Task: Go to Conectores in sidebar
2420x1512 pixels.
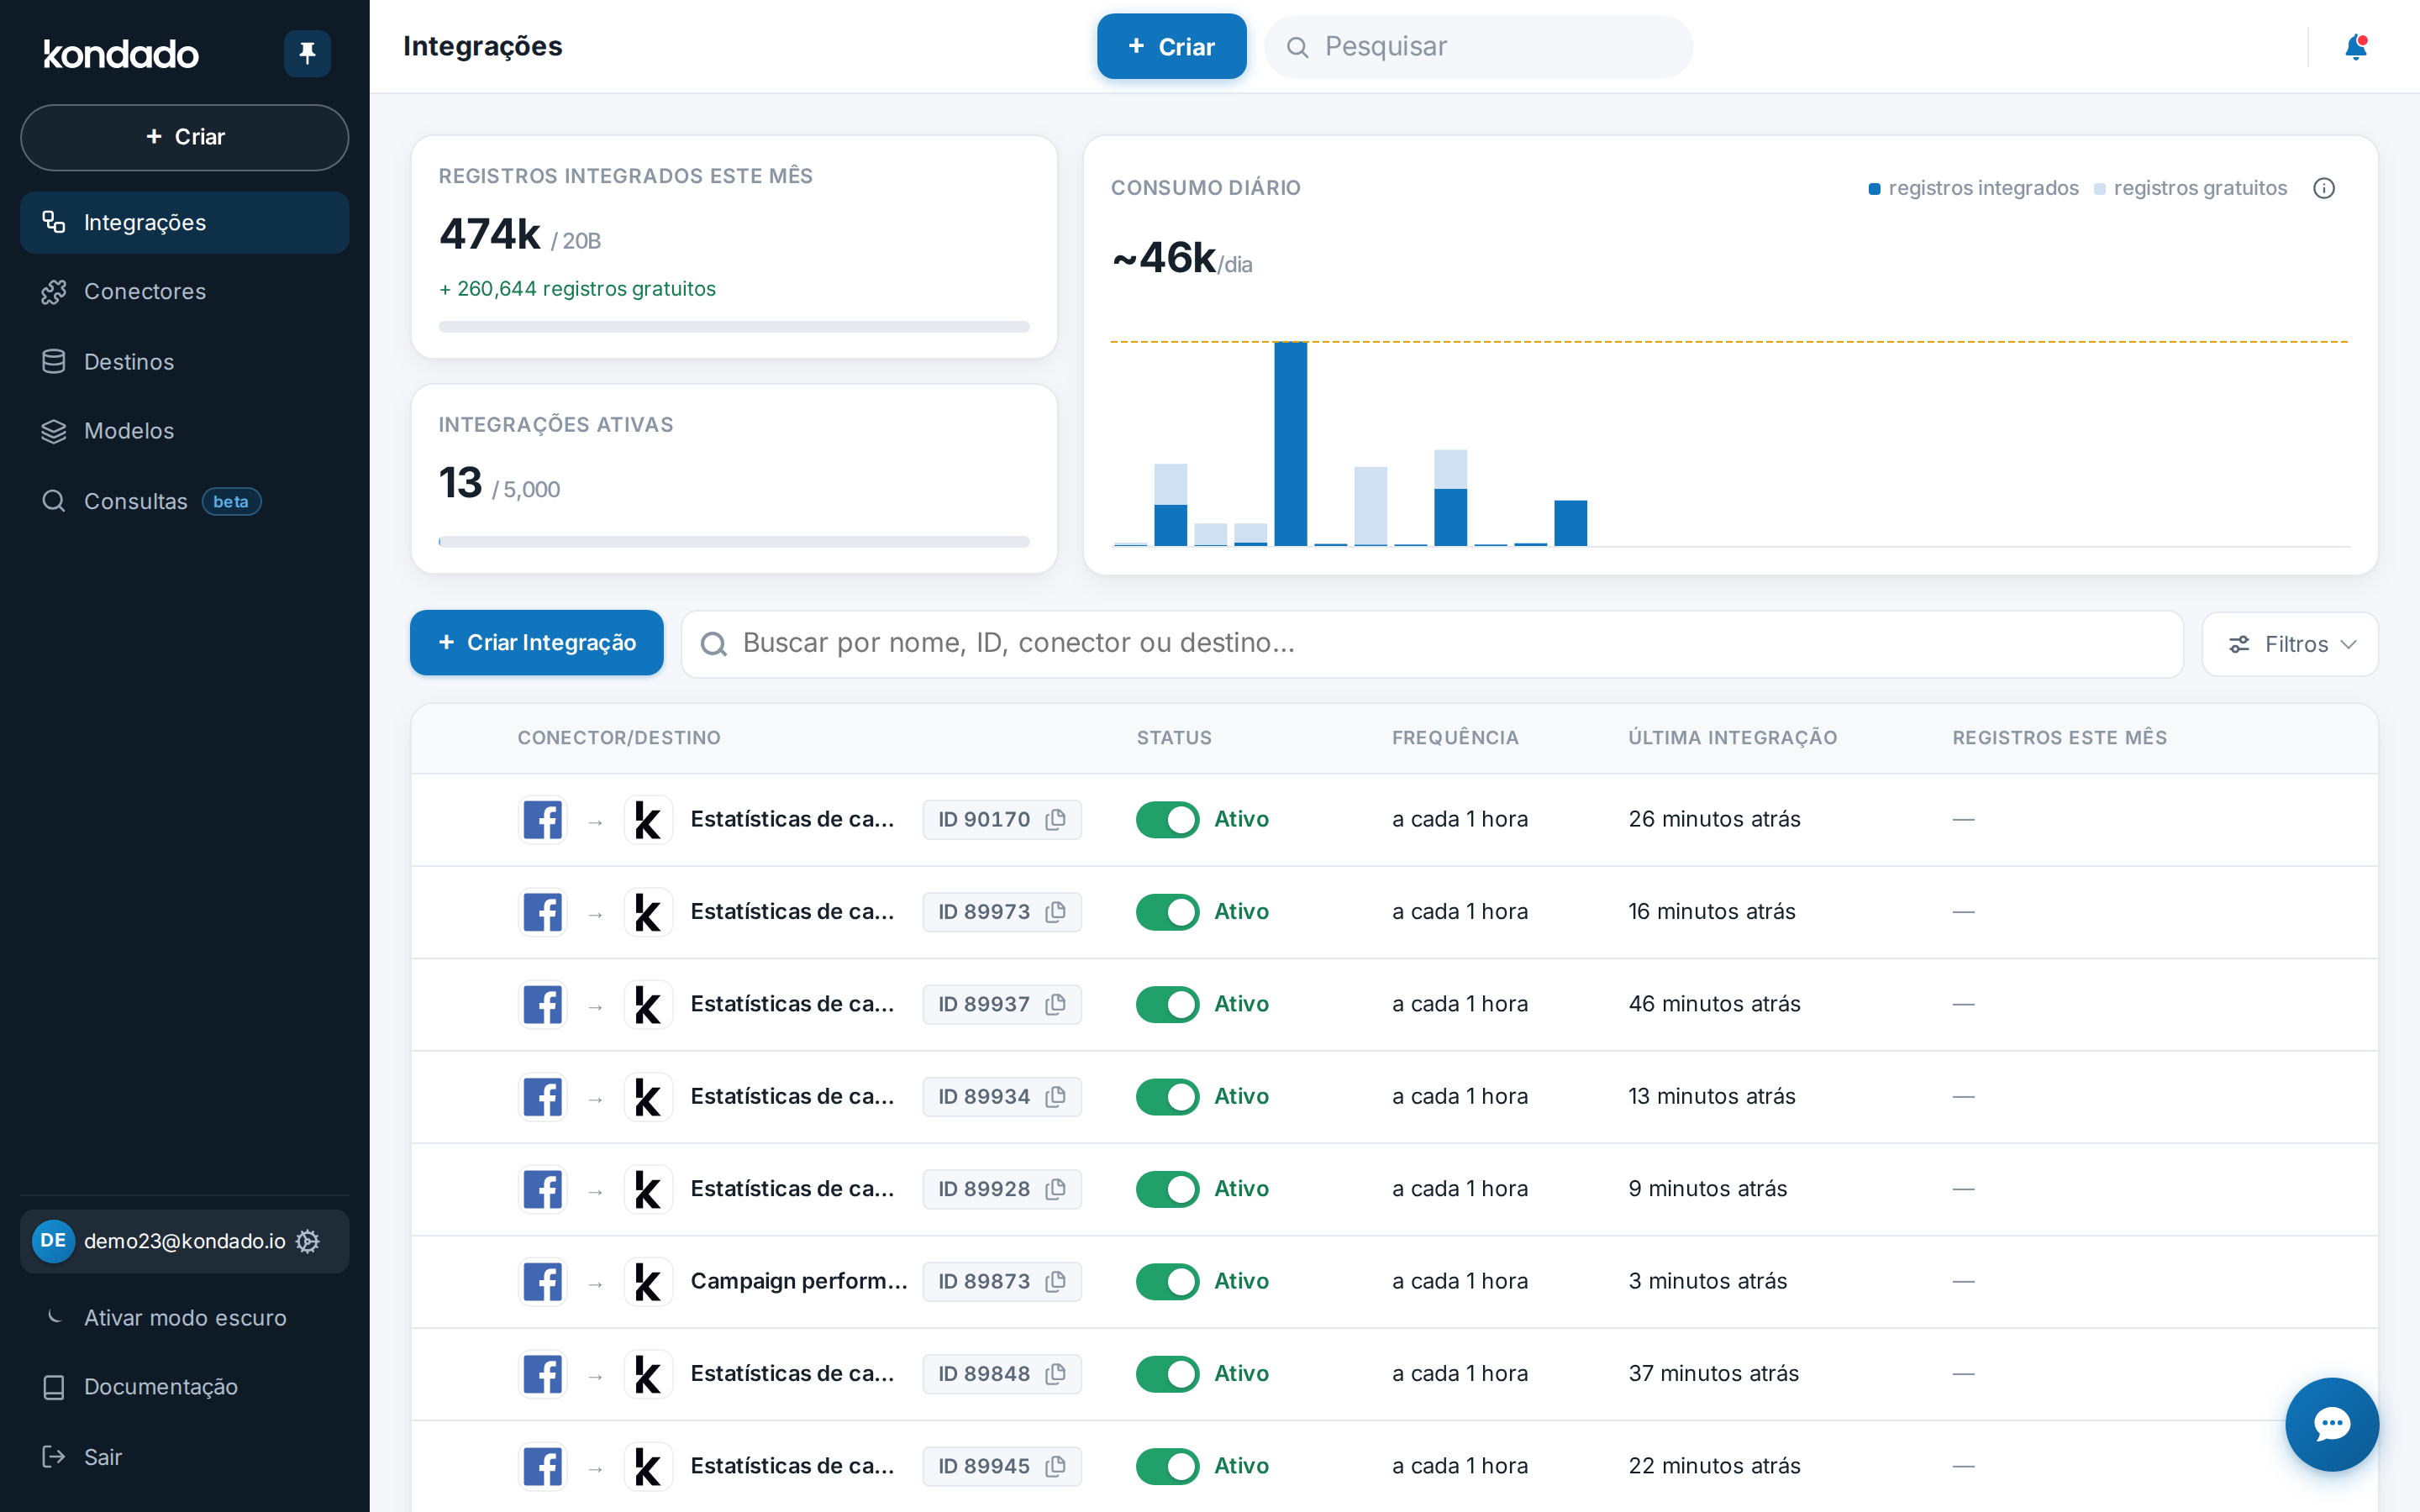Action: click(185, 292)
